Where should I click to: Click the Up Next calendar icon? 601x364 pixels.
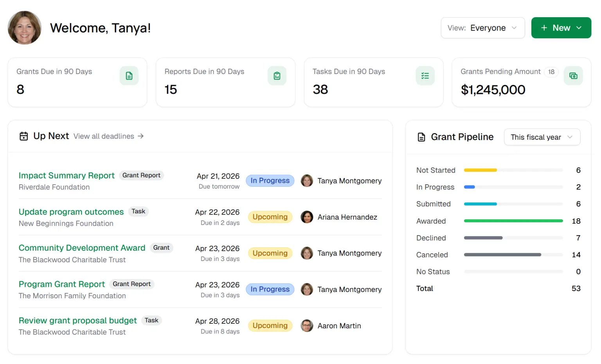[23, 136]
